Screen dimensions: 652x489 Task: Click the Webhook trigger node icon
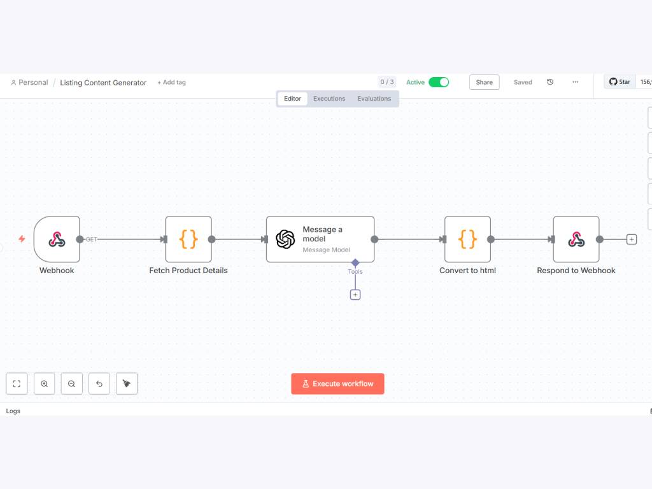(x=57, y=239)
